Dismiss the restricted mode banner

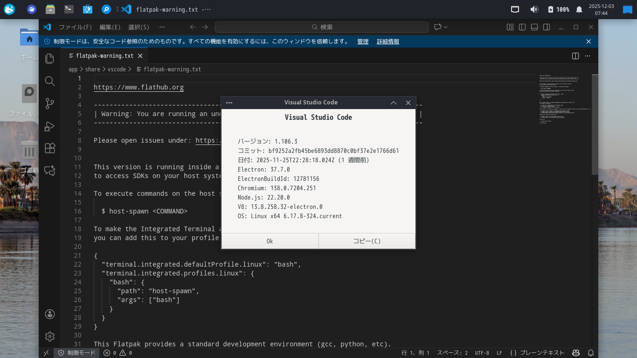pyautogui.click(x=589, y=41)
